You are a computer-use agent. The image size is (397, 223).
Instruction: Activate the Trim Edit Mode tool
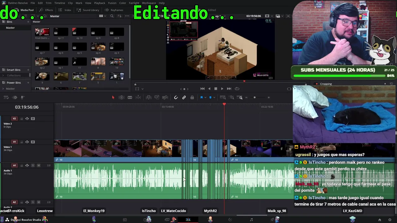pyautogui.click(x=122, y=98)
